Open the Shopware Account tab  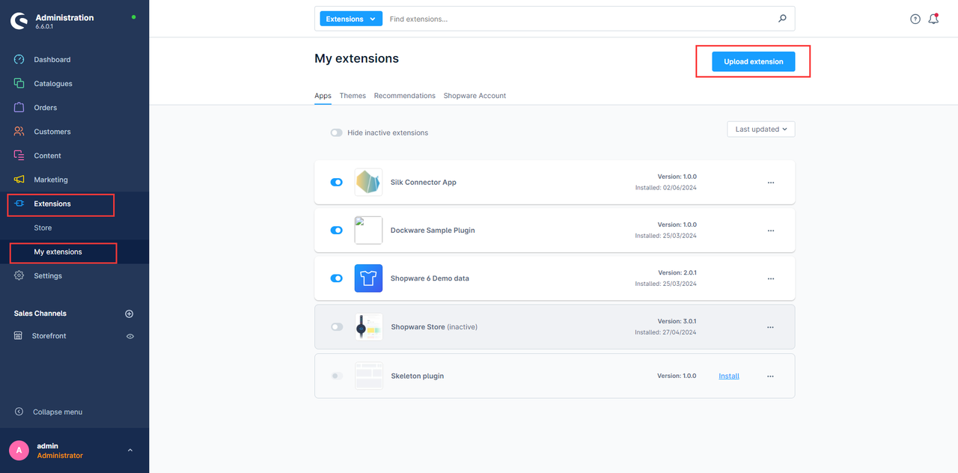(475, 96)
